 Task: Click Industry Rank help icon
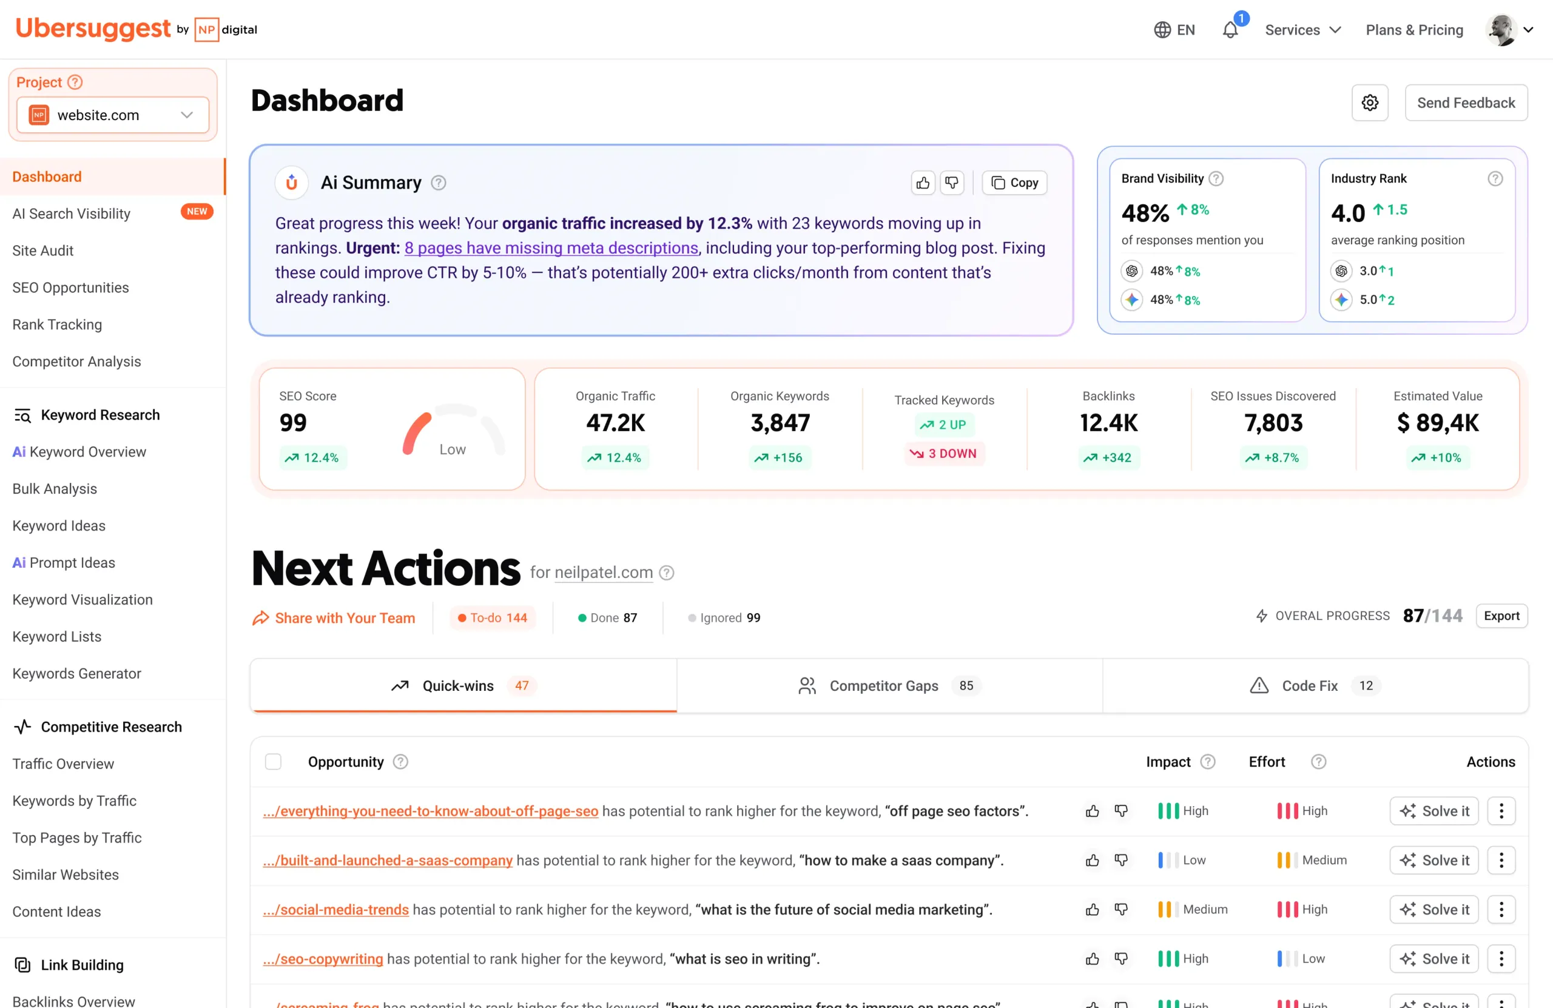[1495, 179]
